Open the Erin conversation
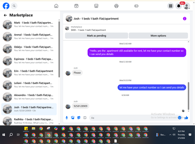 pos(29,73)
